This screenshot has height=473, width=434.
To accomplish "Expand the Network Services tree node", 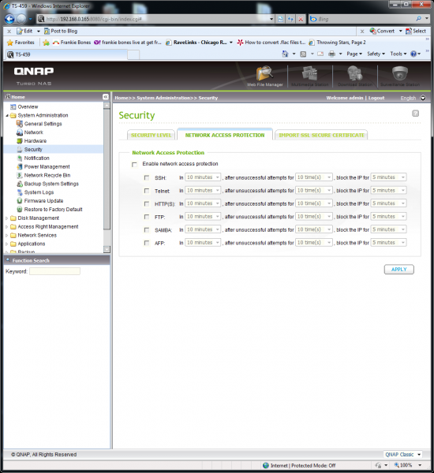I will point(6,235).
